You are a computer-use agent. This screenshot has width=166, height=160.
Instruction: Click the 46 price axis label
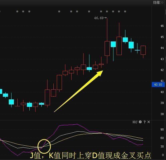point(162,26)
